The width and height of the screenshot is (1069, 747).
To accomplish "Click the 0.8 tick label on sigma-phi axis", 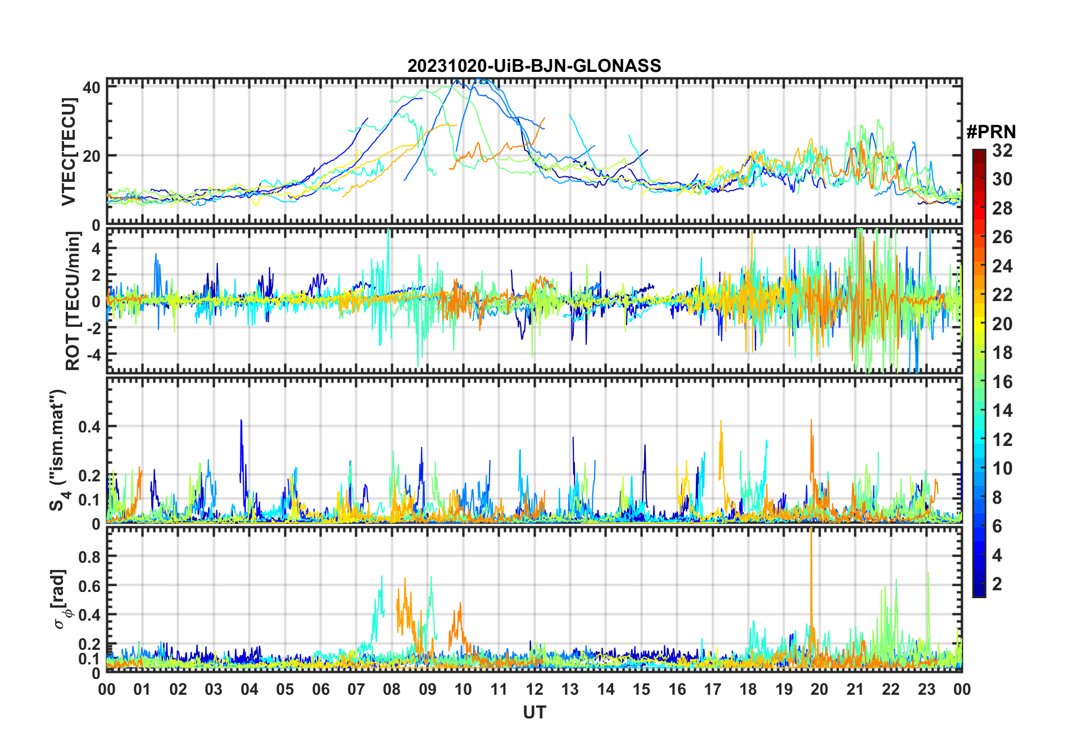I will pyautogui.click(x=89, y=557).
